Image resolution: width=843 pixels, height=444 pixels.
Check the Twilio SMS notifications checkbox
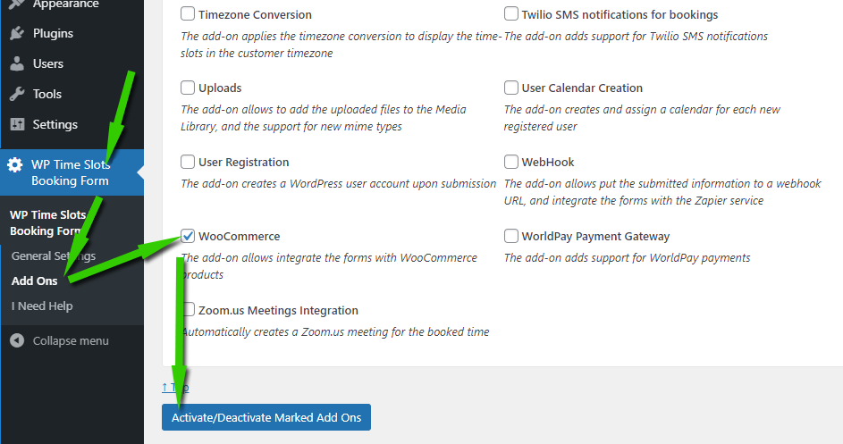[x=511, y=14]
